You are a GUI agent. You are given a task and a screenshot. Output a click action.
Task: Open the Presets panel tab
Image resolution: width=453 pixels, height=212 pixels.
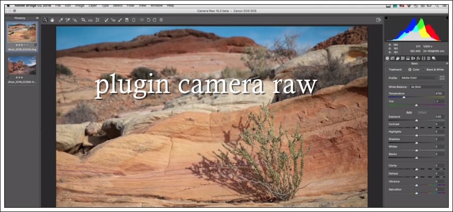(x=429, y=58)
